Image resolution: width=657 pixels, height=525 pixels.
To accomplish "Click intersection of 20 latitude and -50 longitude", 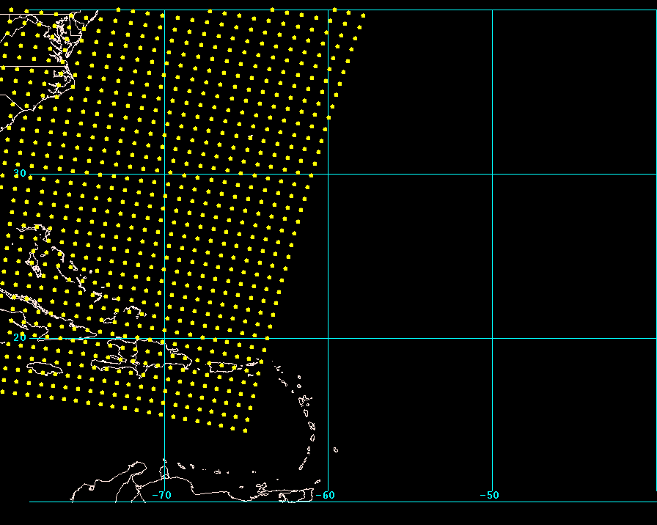I will click(x=492, y=338).
